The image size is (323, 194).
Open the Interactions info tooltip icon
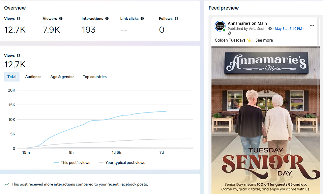click(107, 18)
